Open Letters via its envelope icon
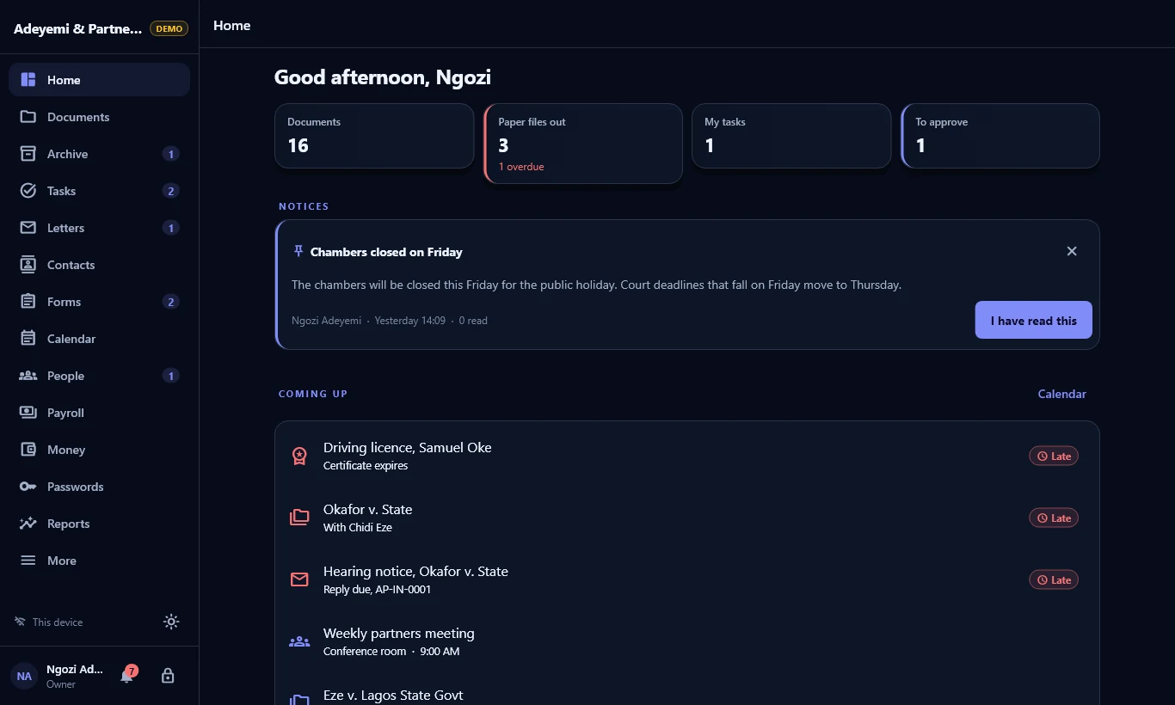 point(28,228)
